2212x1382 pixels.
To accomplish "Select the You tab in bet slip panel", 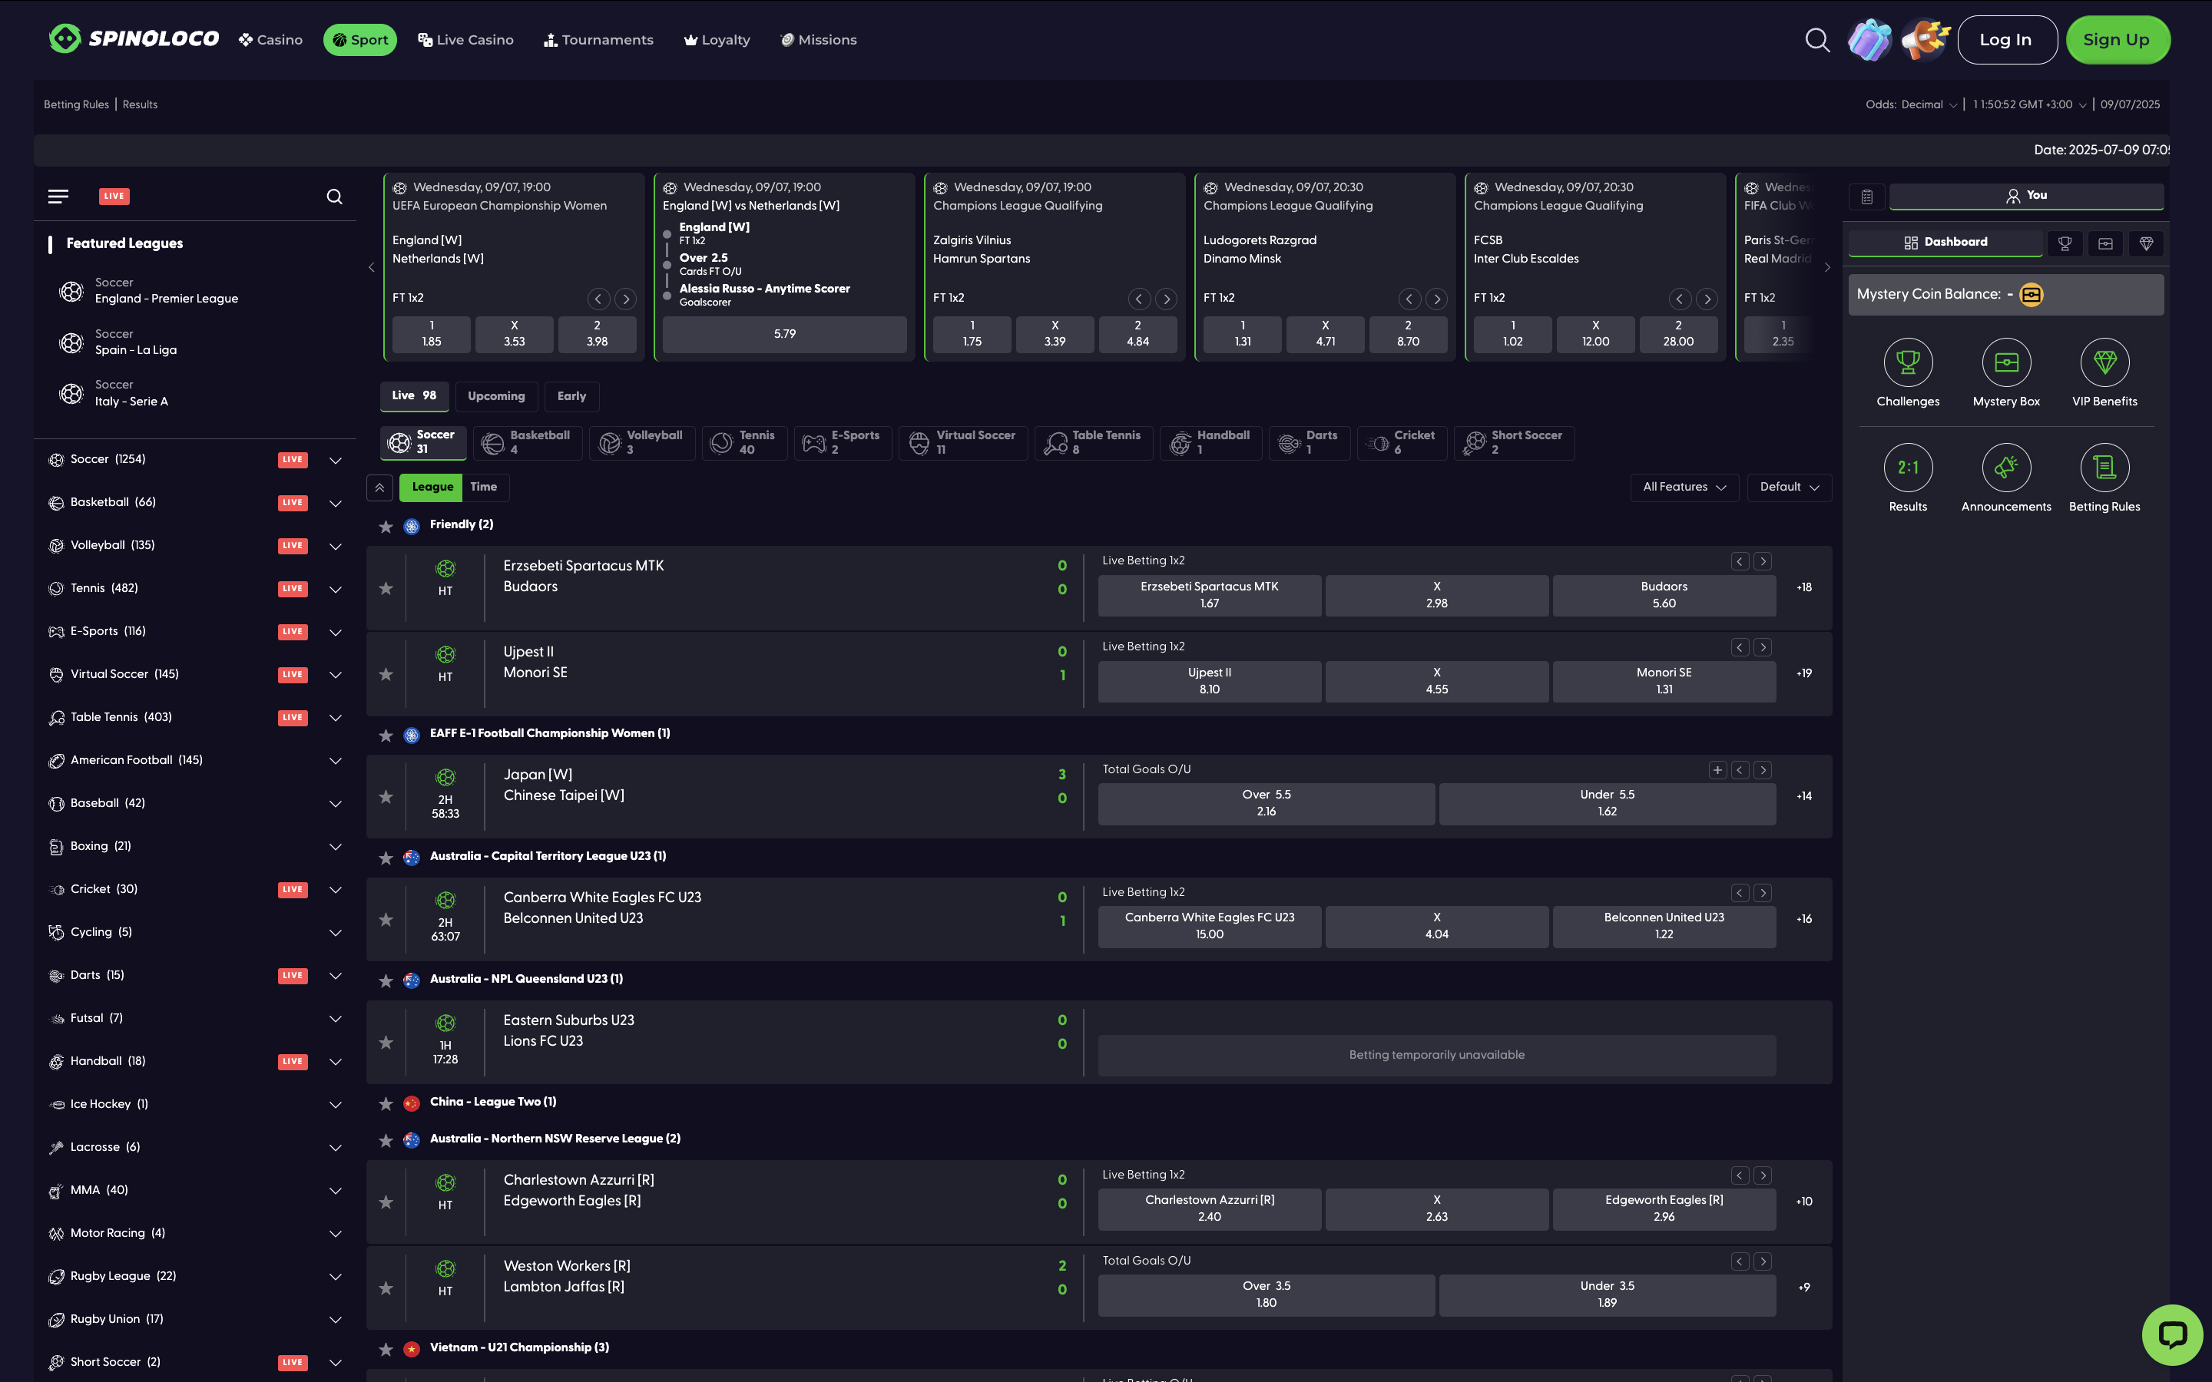I will pos(2026,196).
